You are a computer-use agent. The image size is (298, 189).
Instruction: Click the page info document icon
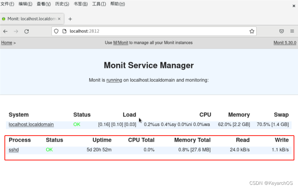tap(65, 31)
